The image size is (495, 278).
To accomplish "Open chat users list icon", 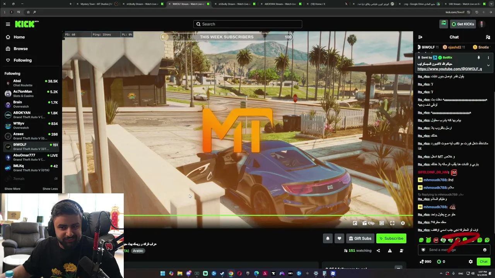I will [x=488, y=37].
